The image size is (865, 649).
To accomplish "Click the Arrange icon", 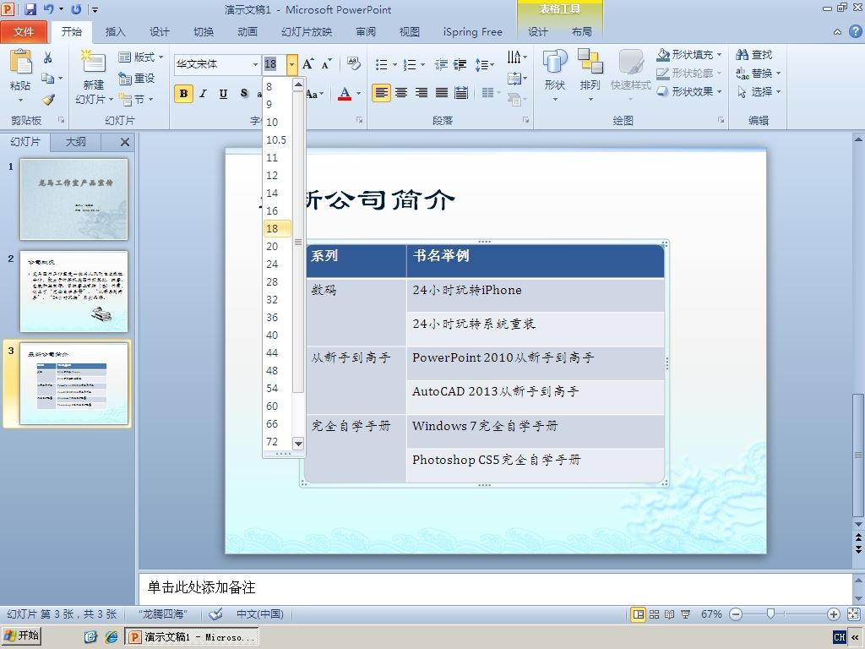I will [x=590, y=62].
